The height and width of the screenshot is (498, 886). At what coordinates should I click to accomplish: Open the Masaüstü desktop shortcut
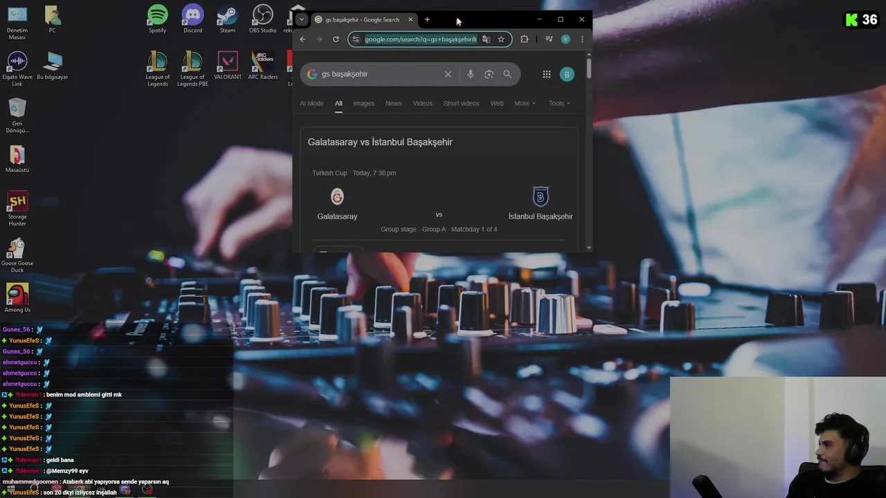[x=17, y=159]
